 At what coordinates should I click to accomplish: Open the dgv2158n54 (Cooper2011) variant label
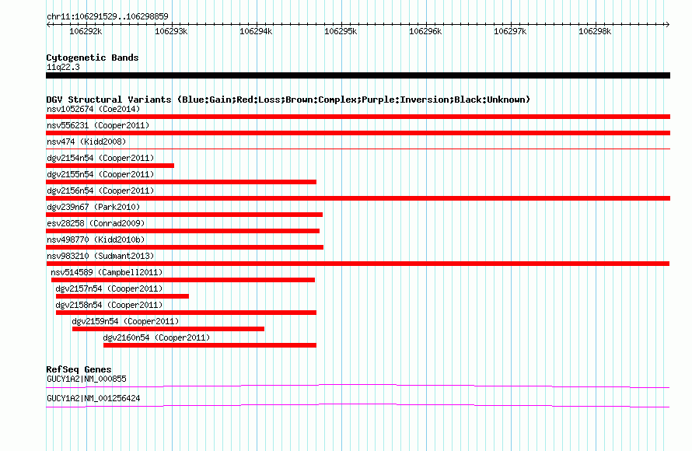pyautogui.click(x=109, y=305)
